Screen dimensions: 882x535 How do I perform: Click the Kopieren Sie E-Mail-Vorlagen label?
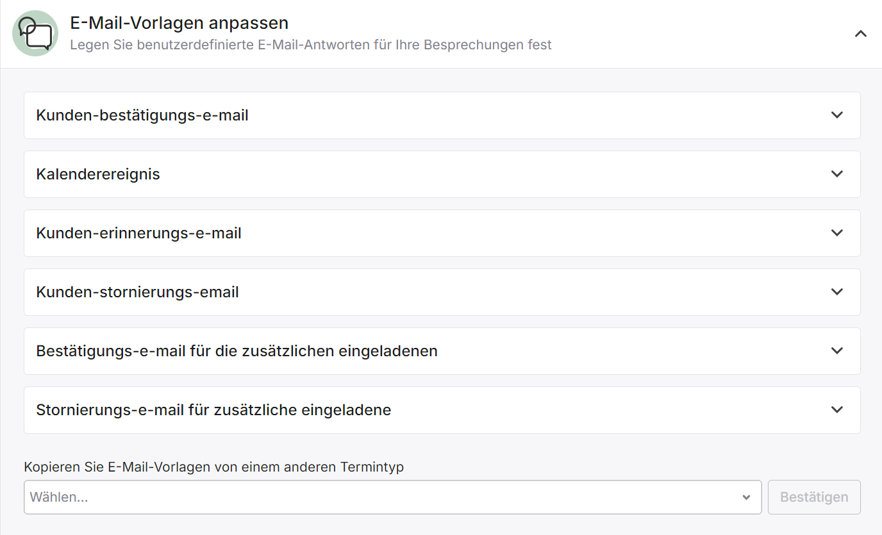click(x=214, y=467)
